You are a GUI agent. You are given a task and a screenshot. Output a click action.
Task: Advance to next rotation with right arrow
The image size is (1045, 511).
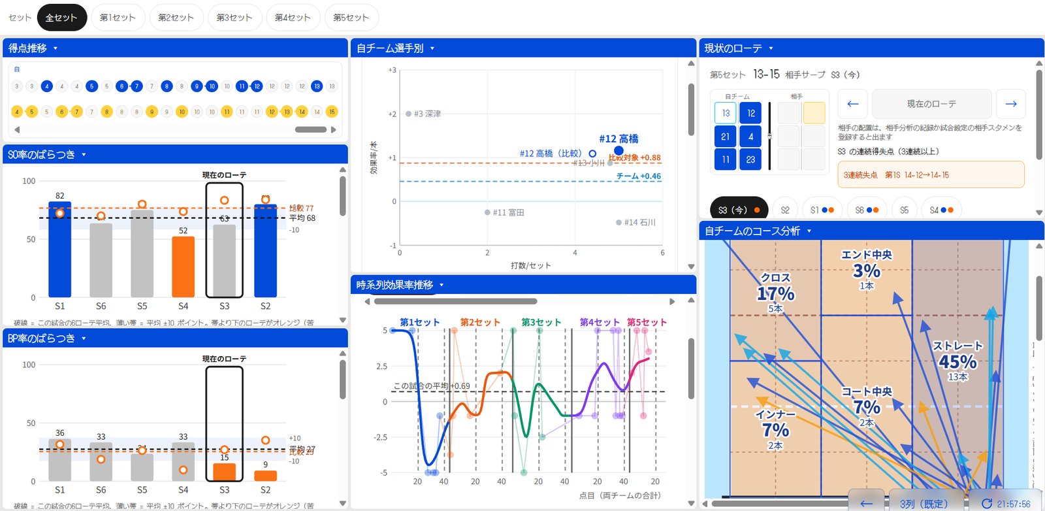(x=1011, y=104)
